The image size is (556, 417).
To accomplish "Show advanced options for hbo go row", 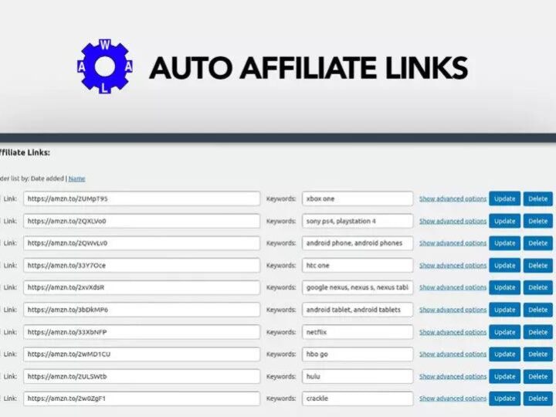I will pos(453,354).
